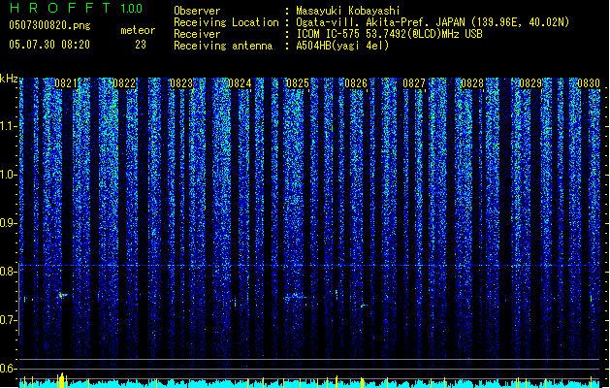Screen dimensions: 610x388
Task: Click the 'meteor' label
Action: point(138,30)
